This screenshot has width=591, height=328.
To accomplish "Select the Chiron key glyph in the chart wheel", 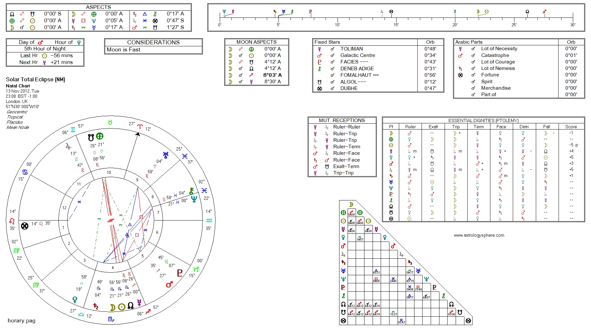I will tap(192, 191).
